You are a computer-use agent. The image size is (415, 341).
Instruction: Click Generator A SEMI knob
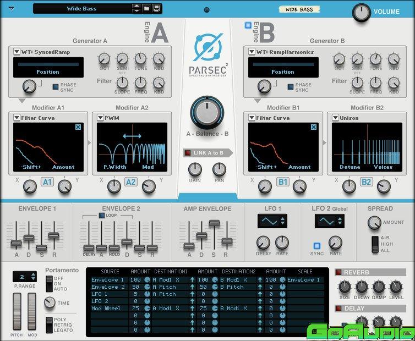[122, 59]
